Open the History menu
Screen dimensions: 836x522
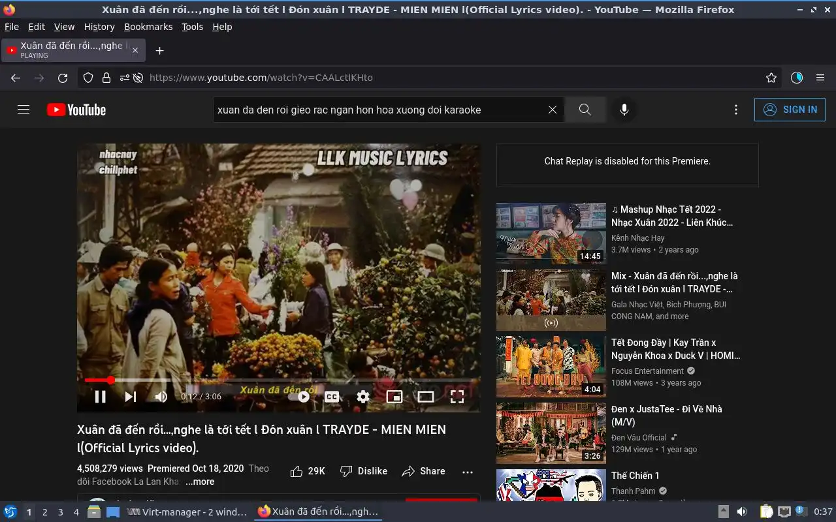point(99,27)
